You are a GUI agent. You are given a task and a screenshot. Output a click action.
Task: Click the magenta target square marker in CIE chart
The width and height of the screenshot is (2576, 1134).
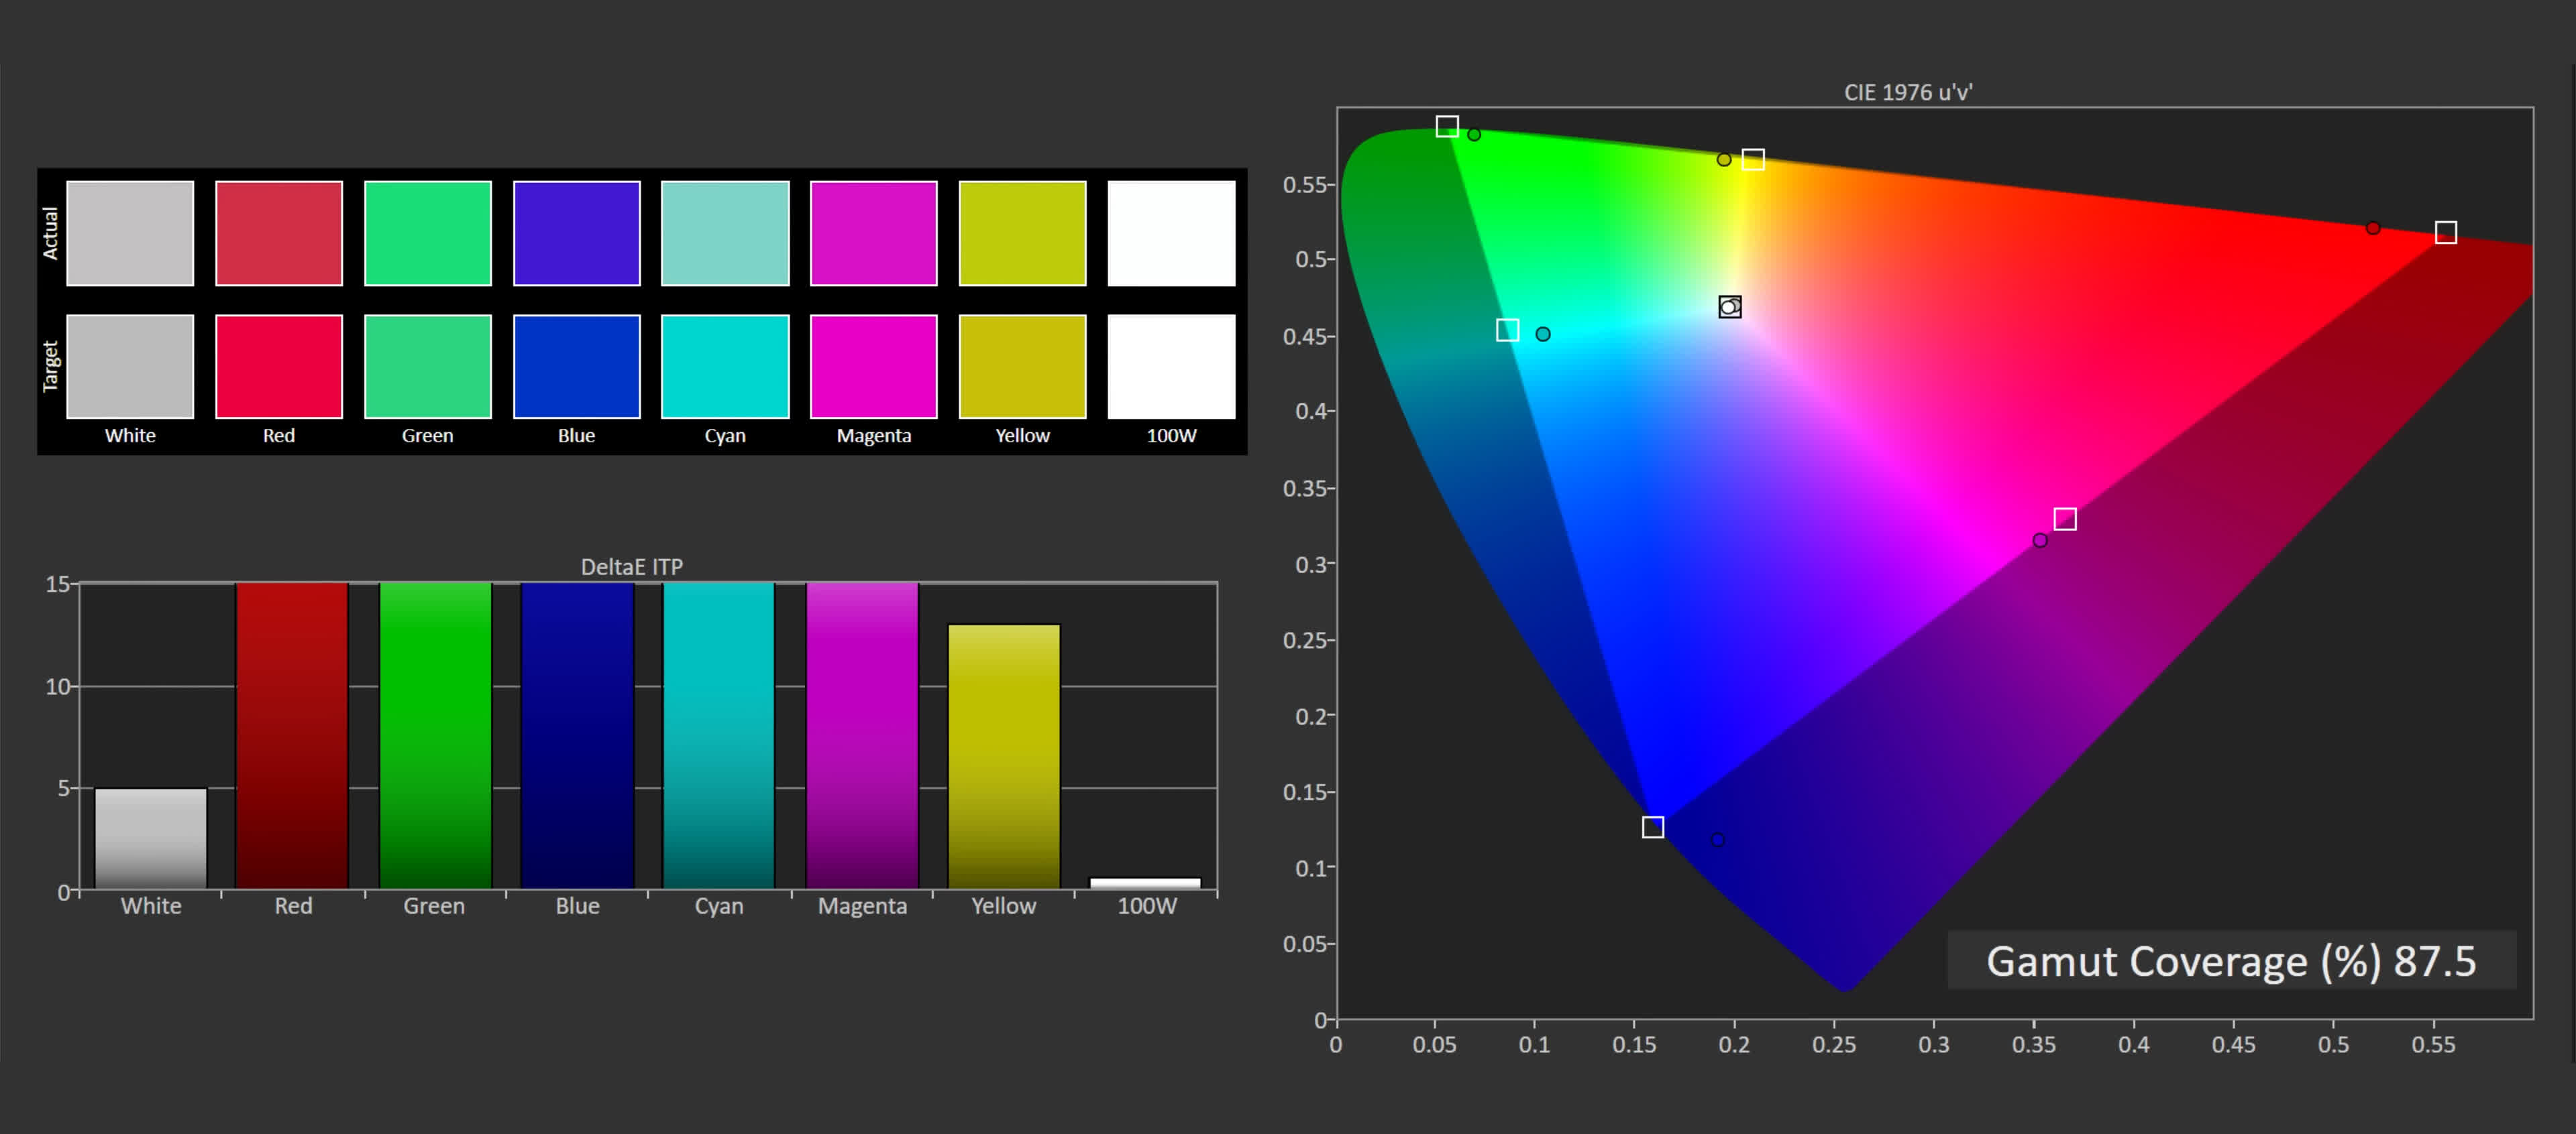[x=2065, y=519]
